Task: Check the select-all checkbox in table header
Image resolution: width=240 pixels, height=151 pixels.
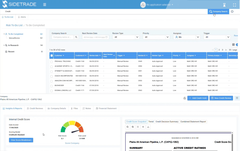Action: point(52,56)
